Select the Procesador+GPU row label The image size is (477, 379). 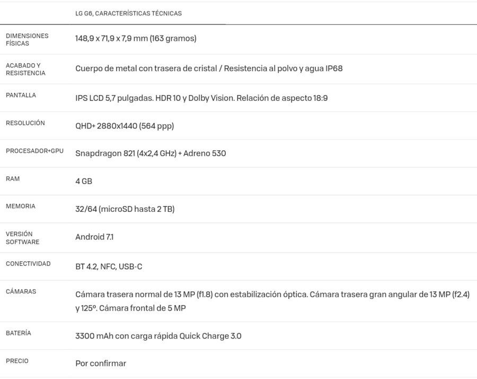tap(34, 151)
